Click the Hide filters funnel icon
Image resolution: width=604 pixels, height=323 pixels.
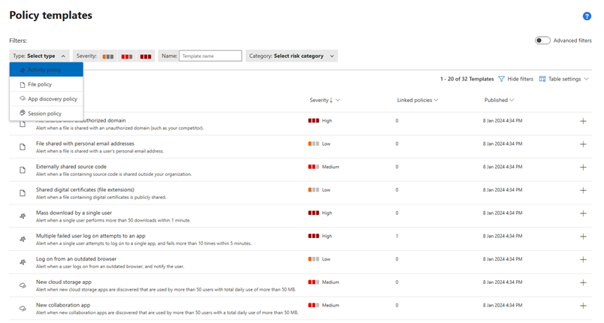tap(502, 79)
